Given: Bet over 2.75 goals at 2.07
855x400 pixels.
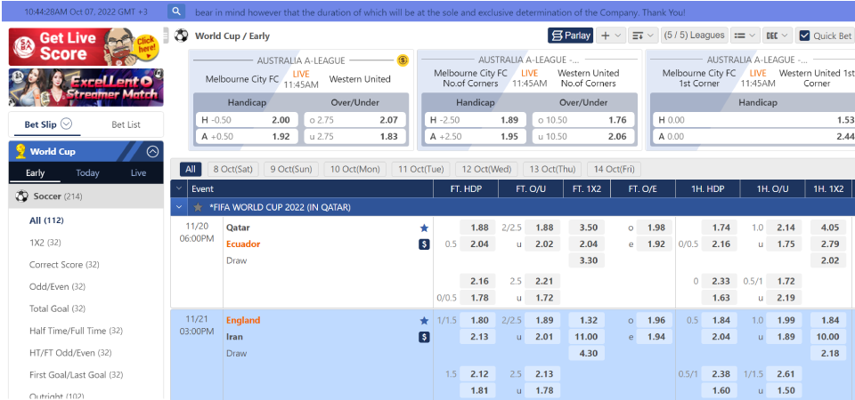Looking at the screenshot, I should click(x=355, y=120).
